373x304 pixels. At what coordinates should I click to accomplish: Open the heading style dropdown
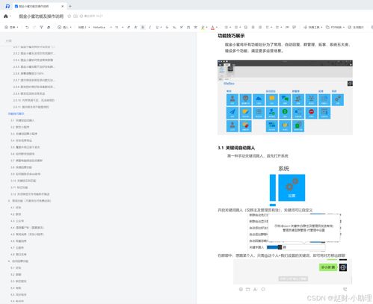[84, 27]
